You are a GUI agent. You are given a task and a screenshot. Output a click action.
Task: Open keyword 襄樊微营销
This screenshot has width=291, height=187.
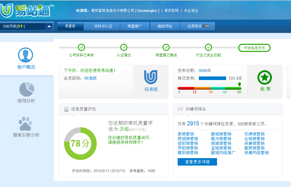pyautogui.click(x=254, y=148)
